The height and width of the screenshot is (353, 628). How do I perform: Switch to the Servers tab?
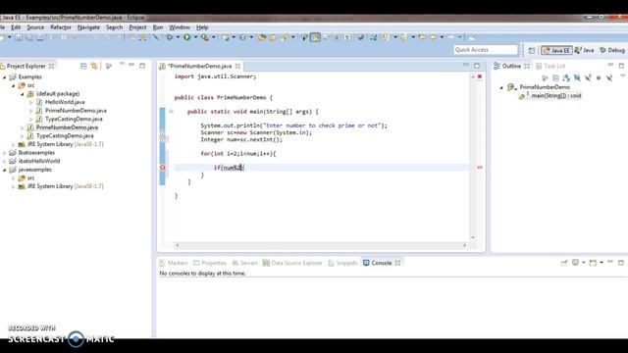coord(244,263)
